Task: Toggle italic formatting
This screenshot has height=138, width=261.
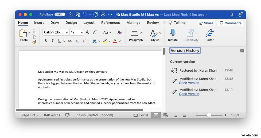Action: (x=52, y=41)
